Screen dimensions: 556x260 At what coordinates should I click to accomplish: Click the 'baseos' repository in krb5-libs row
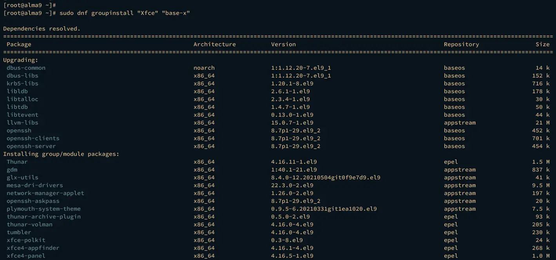click(455, 83)
